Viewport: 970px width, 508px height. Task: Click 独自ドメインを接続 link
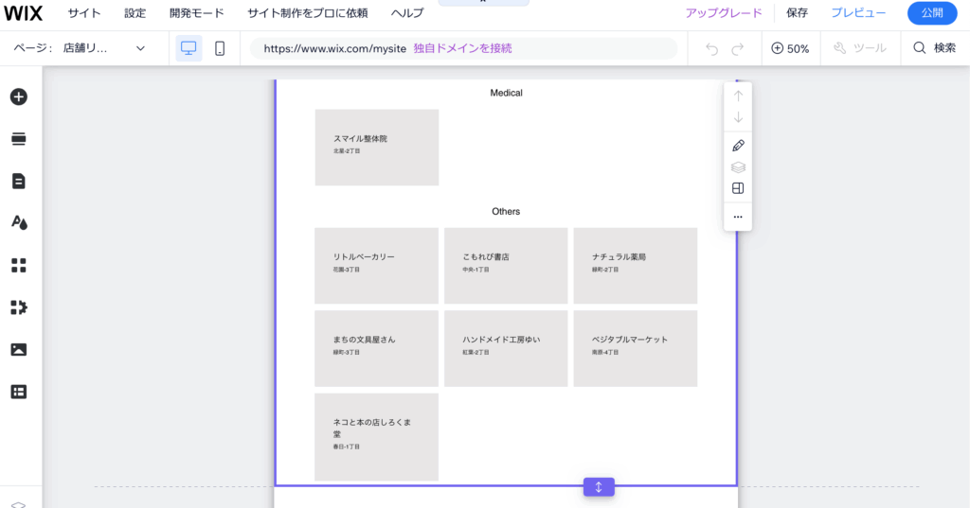462,48
